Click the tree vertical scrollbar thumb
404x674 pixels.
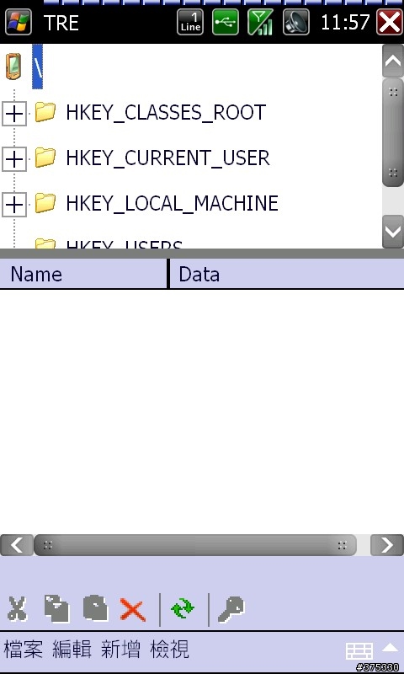(x=393, y=132)
